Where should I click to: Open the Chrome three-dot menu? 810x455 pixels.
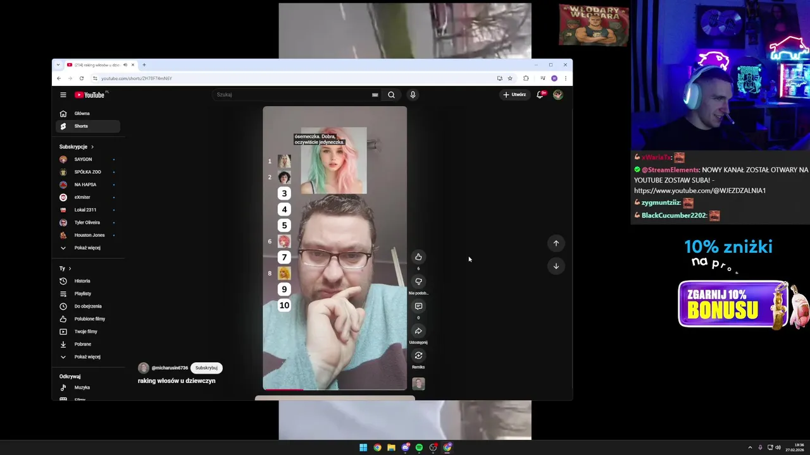tap(565, 78)
